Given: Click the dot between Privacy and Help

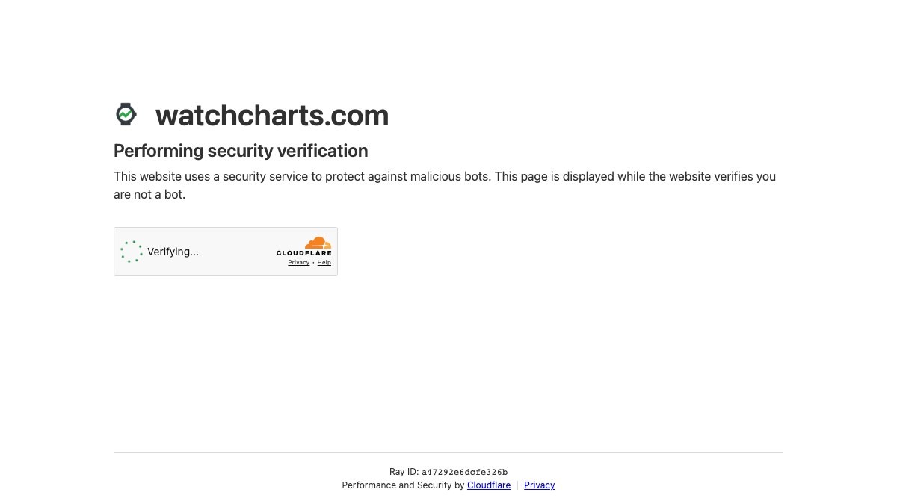Looking at the screenshot, I should [x=313, y=263].
